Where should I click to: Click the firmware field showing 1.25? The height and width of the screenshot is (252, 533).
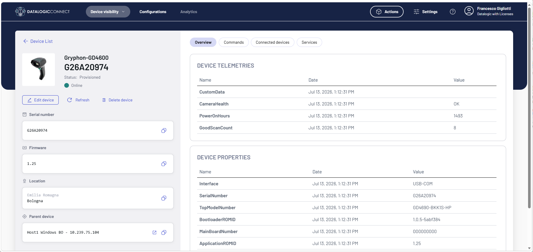(98, 164)
